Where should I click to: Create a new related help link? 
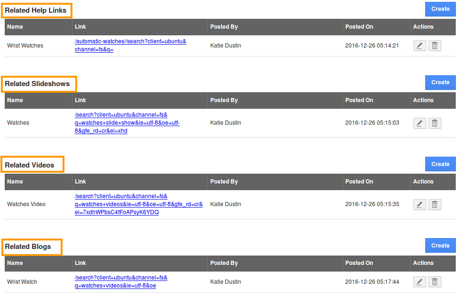(440, 9)
